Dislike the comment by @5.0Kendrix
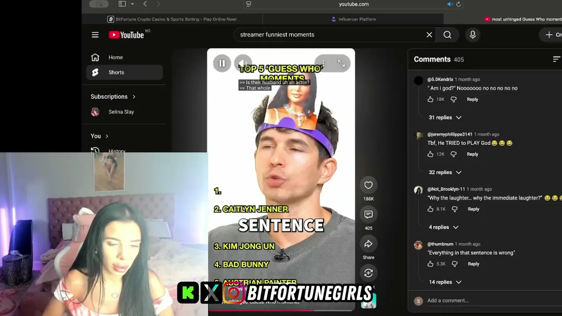562x316 pixels. (x=454, y=100)
